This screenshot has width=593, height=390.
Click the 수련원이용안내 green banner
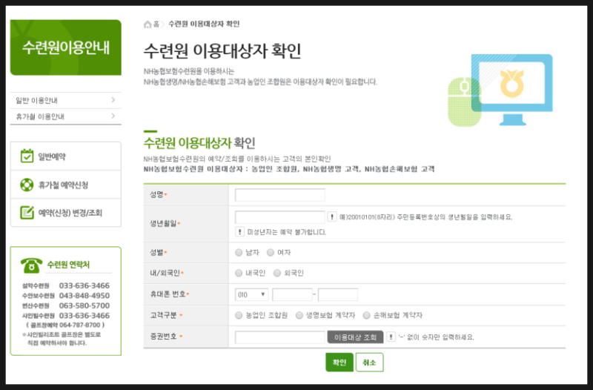65,47
